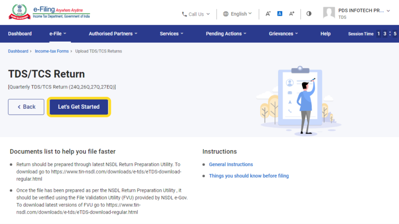Viewport: 399px width, 224px height.
Task: Reset font size with default A icon
Action: (280, 14)
